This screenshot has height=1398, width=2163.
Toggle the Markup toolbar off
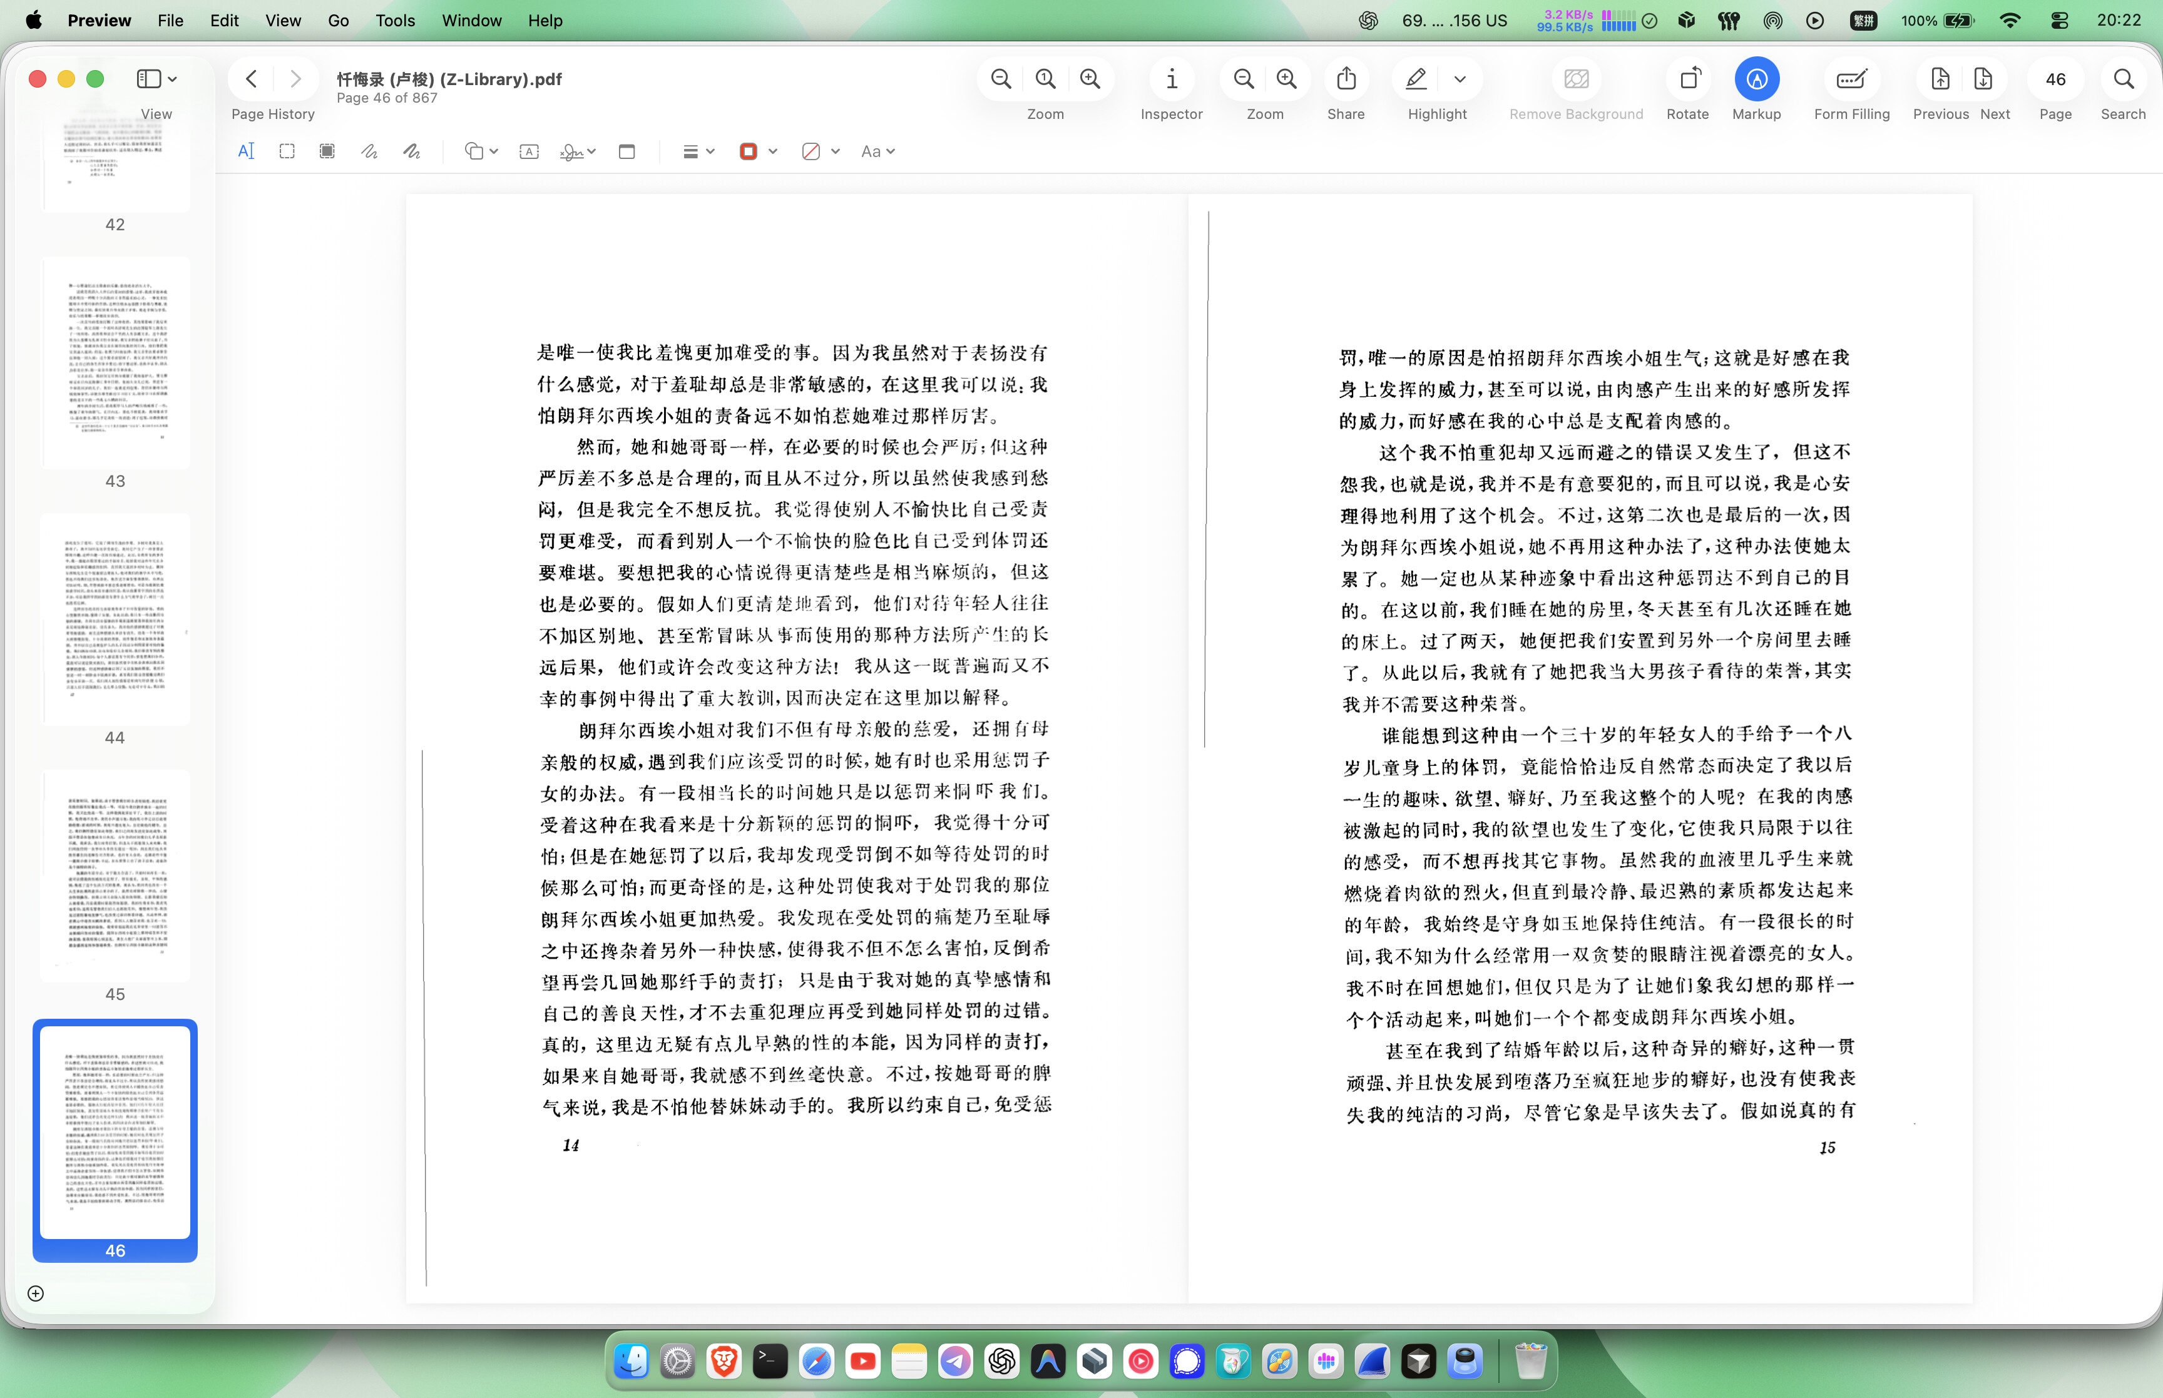(x=1756, y=80)
